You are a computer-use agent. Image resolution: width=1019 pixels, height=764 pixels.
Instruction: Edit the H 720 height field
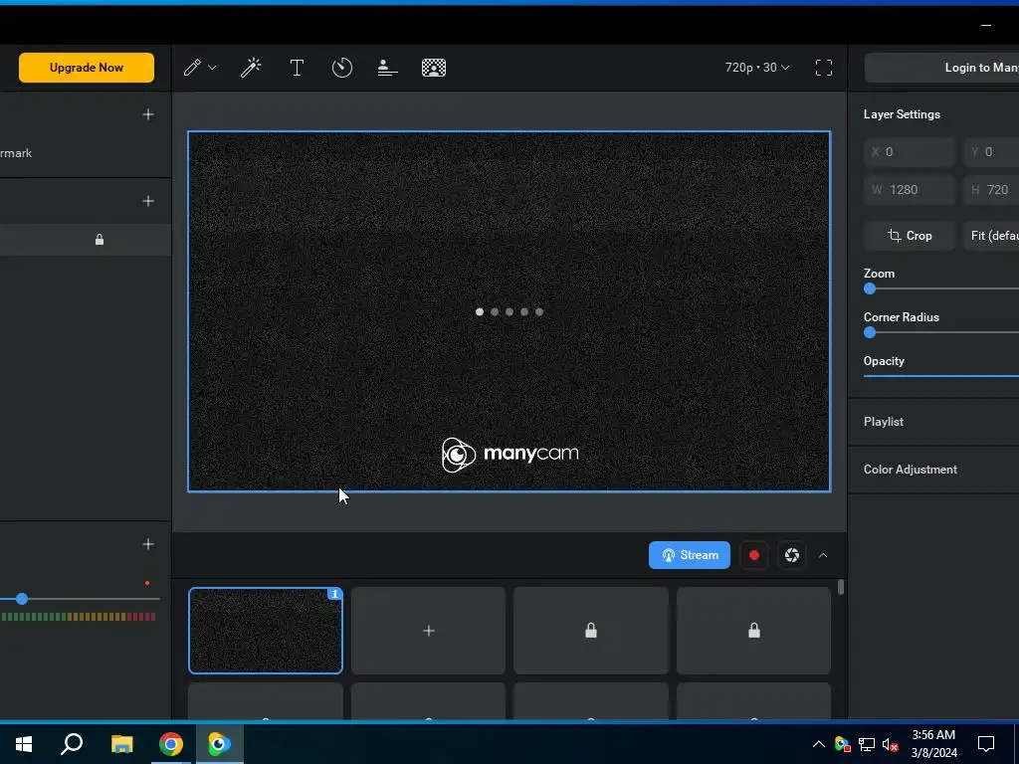[991, 190]
